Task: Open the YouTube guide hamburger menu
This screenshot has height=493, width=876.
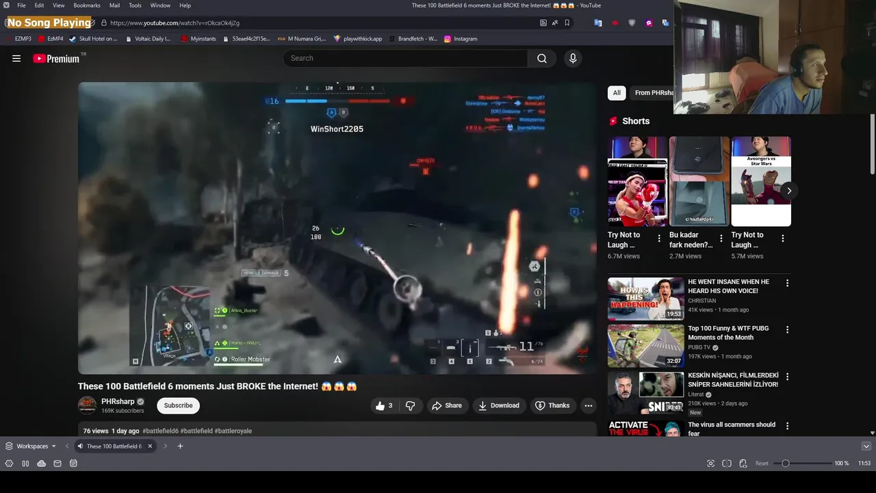Action: (x=16, y=58)
